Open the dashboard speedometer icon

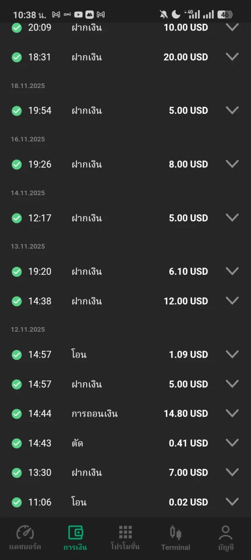(25, 533)
